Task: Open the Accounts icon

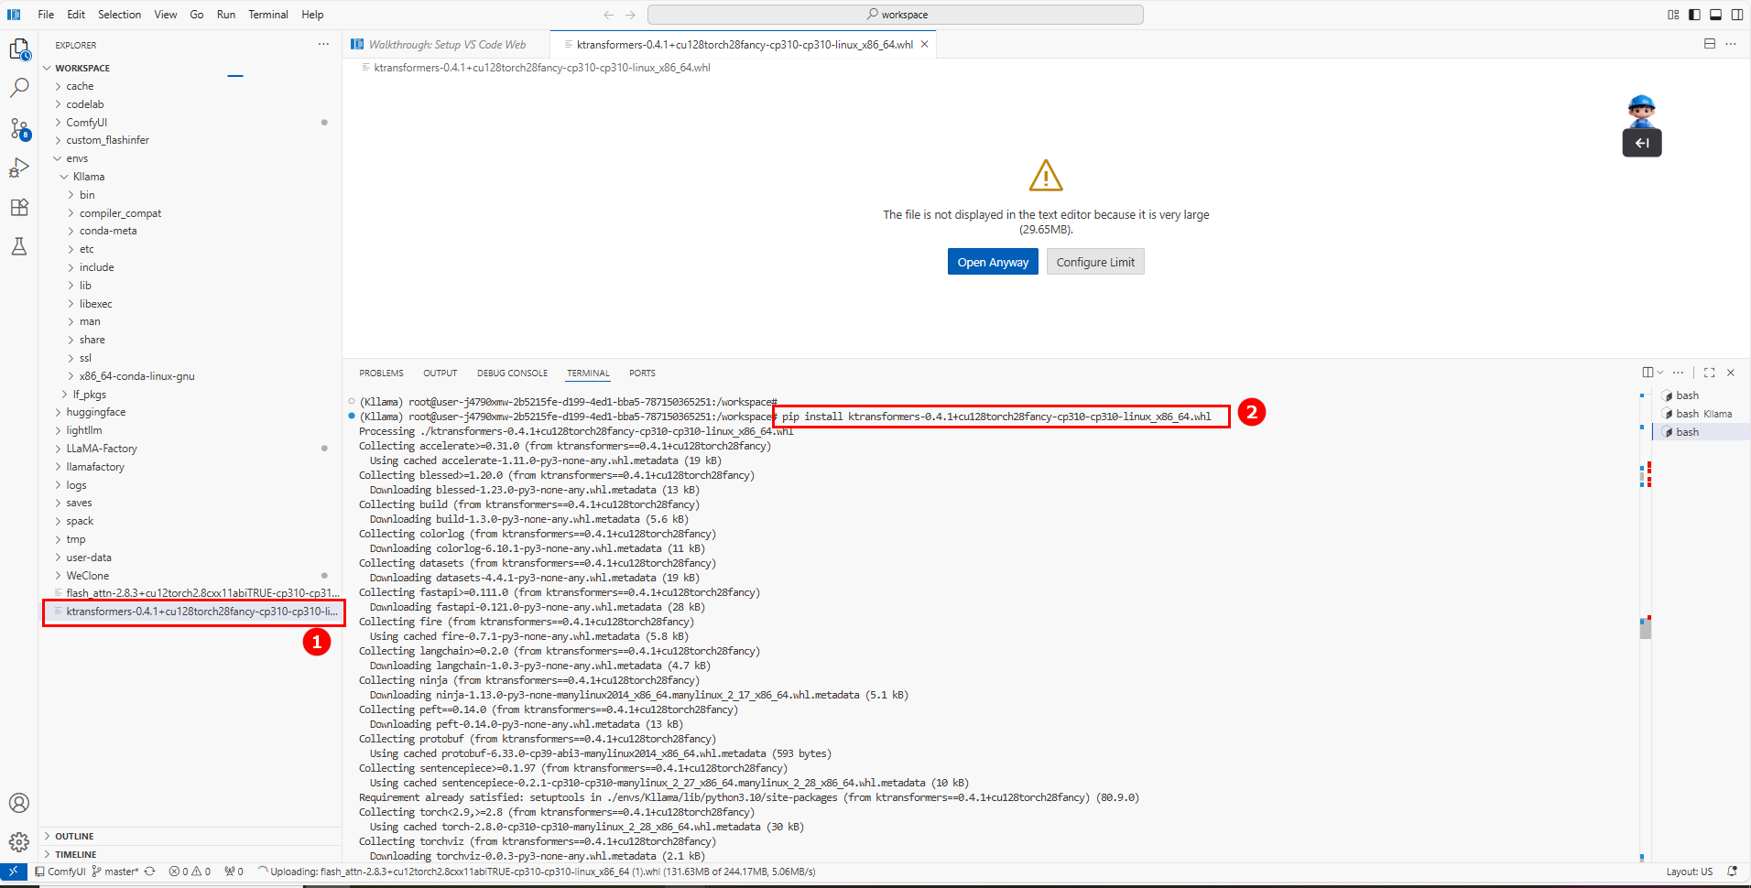Action: pyautogui.click(x=19, y=803)
